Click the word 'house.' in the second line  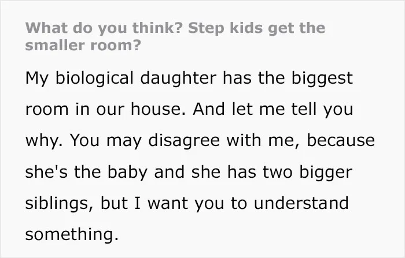click(x=158, y=109)
